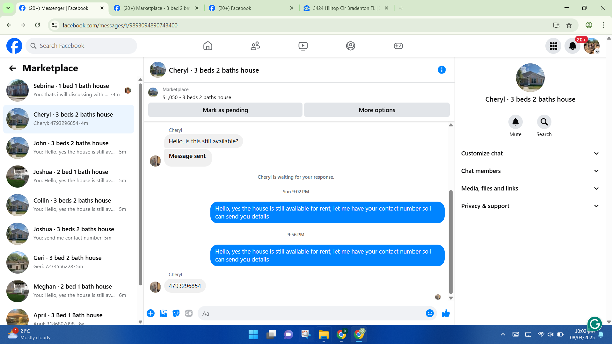Open the Facebook menu grid icon
This screenshot has height=344, width=612.
pos(553,46)
